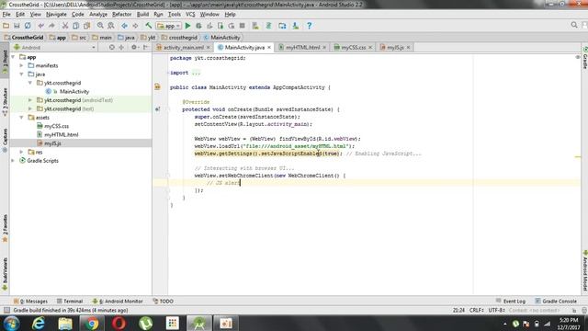The height and width of the screenshot is (331, 588).
Task: Expand the manifests folder
Action: 21,65
